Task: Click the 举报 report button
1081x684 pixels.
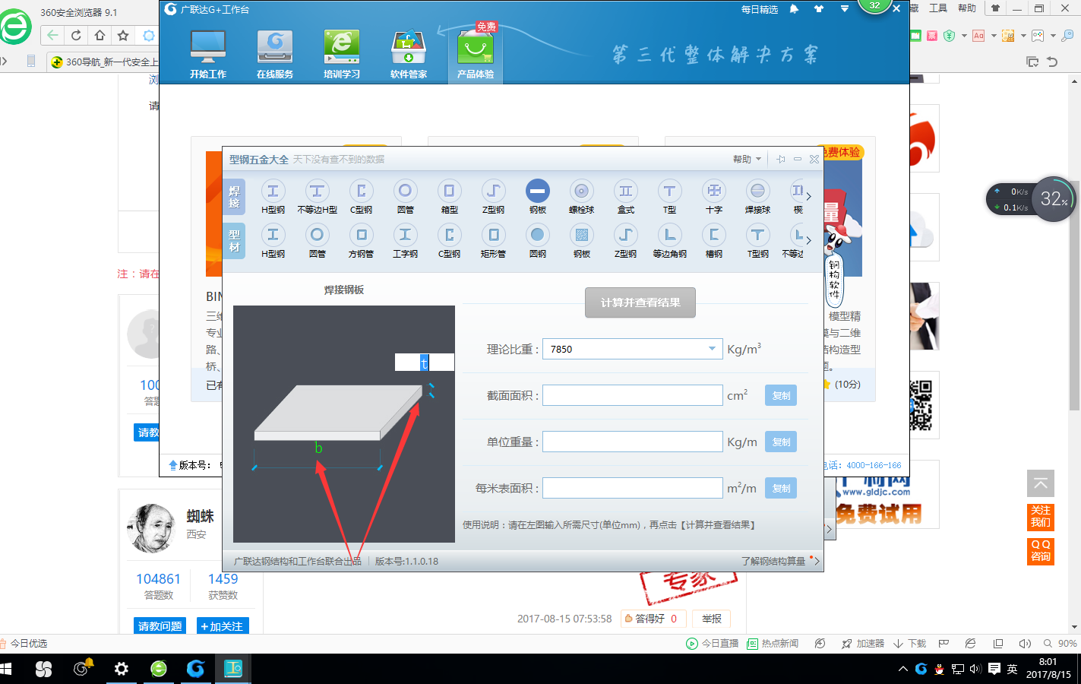Action: pos(712,619)
